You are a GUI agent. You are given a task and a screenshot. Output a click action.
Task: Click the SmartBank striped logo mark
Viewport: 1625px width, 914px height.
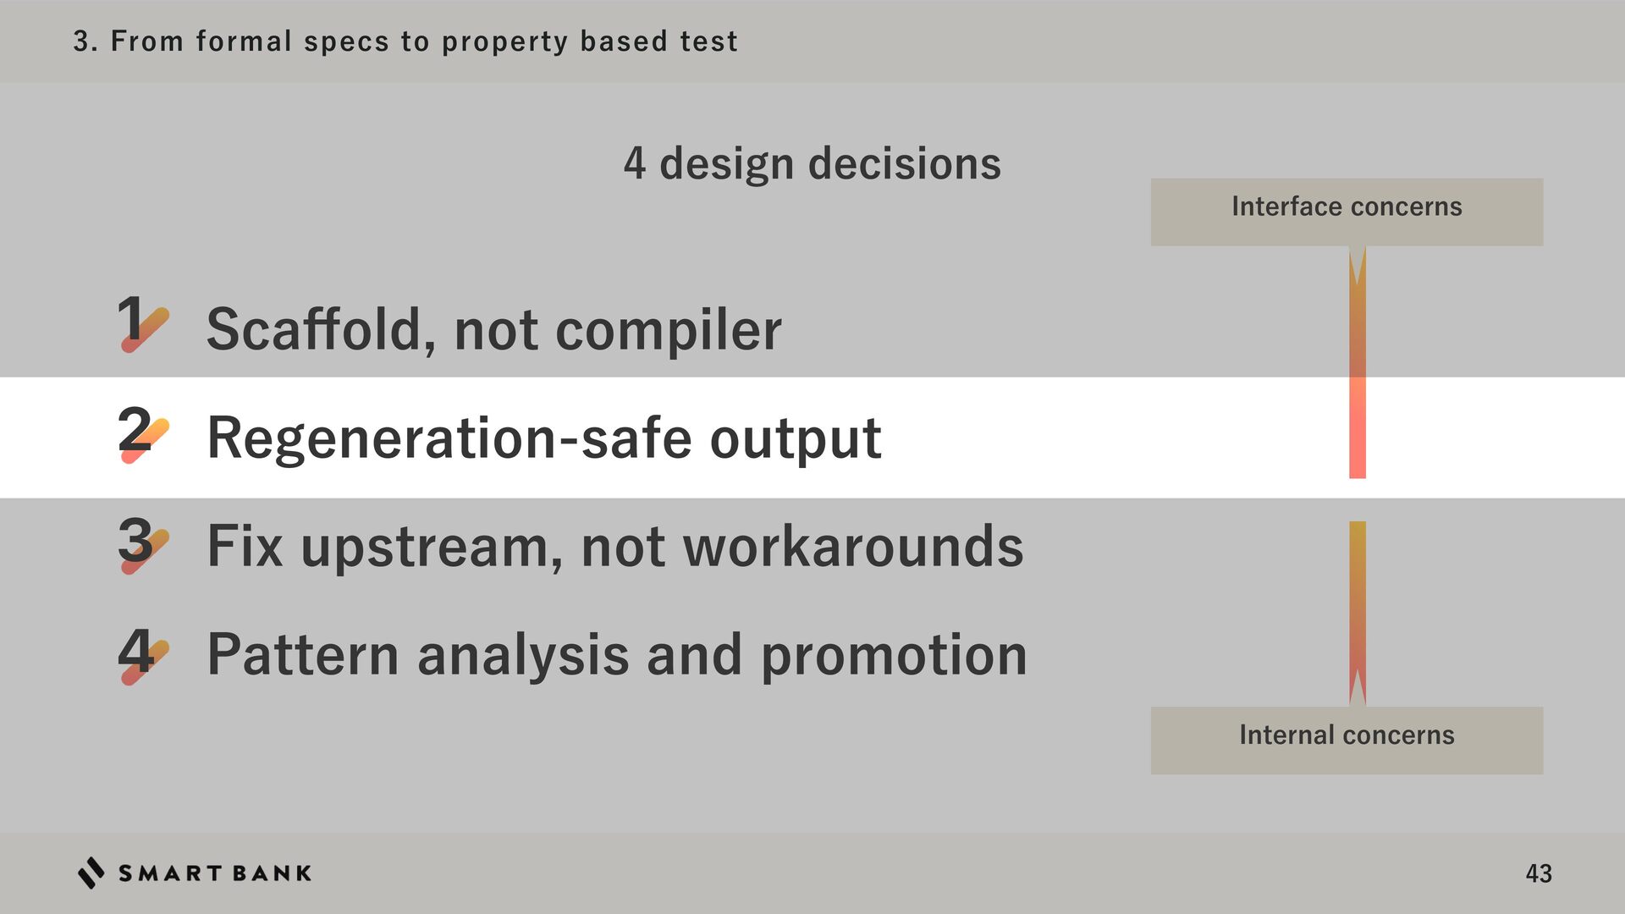coord(91,873)
